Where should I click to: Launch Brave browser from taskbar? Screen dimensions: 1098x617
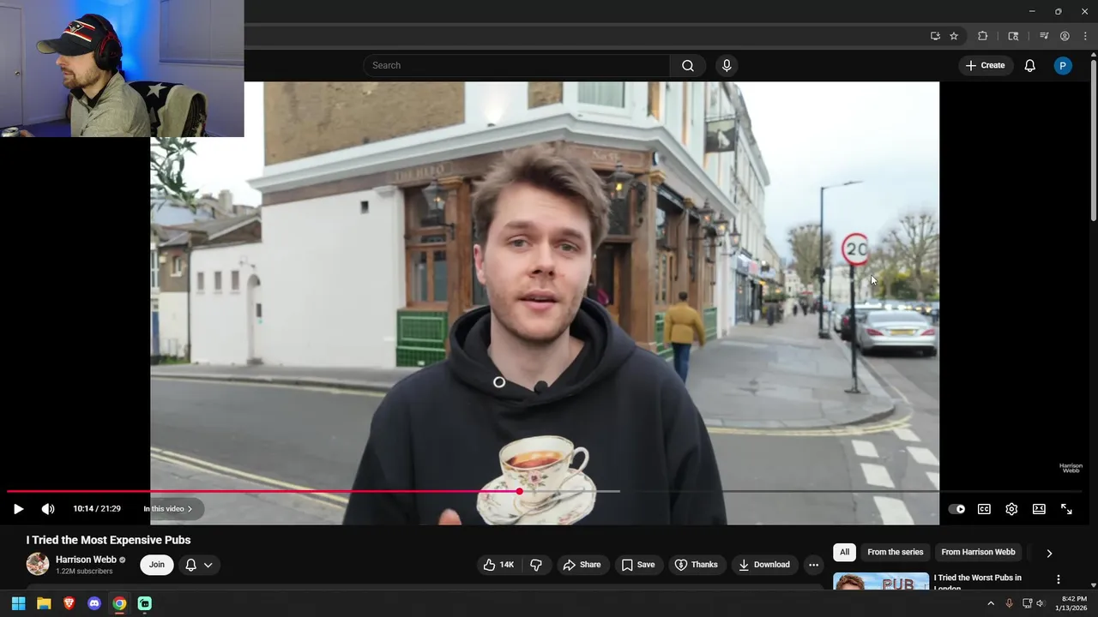(69, 603)
